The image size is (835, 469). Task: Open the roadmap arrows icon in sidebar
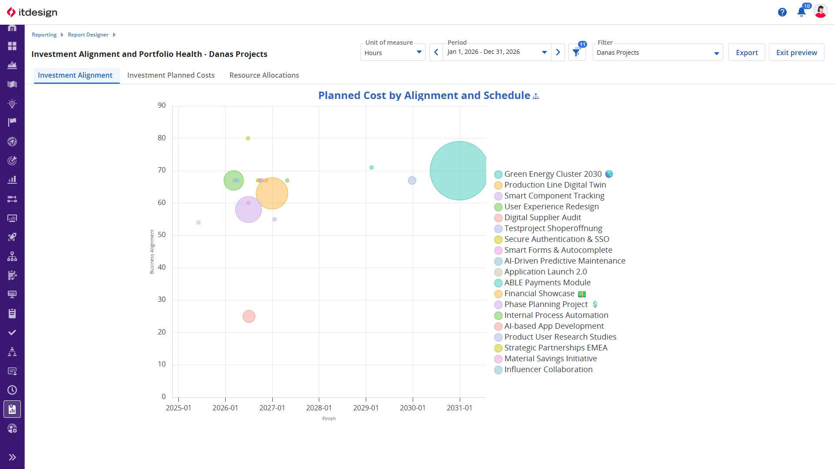(12, 199)
